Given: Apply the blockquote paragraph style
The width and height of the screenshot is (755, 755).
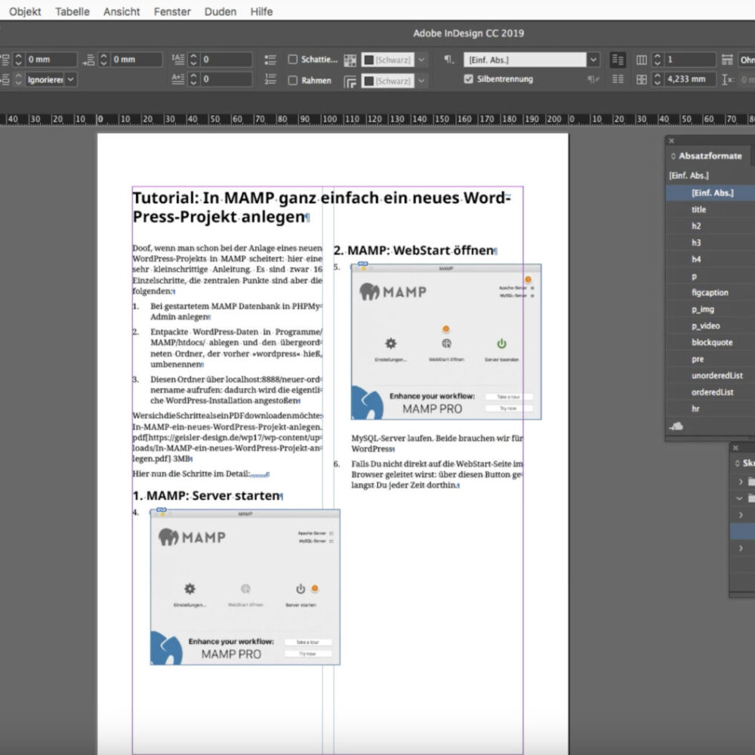Looking at the screenshot, I should point(710,342).
